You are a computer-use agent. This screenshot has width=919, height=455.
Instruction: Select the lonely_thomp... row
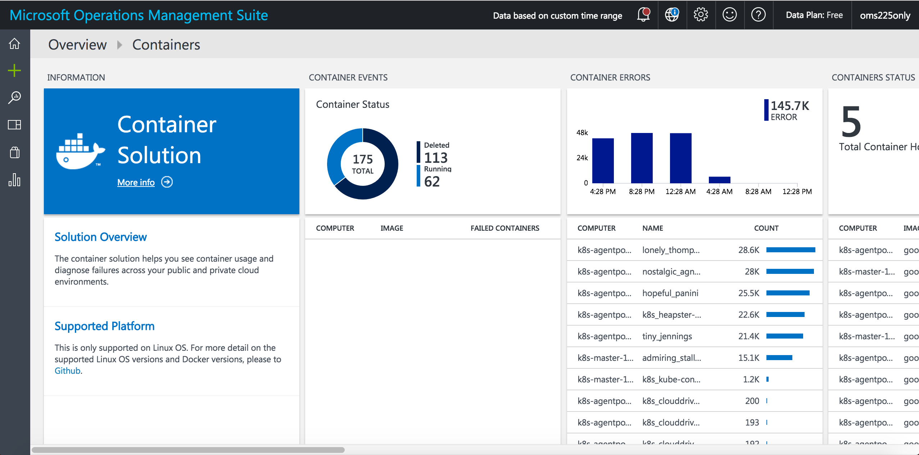(694, 250)
